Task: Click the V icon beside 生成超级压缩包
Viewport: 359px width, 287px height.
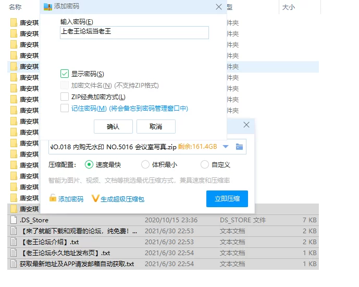Action: [95, 198]
